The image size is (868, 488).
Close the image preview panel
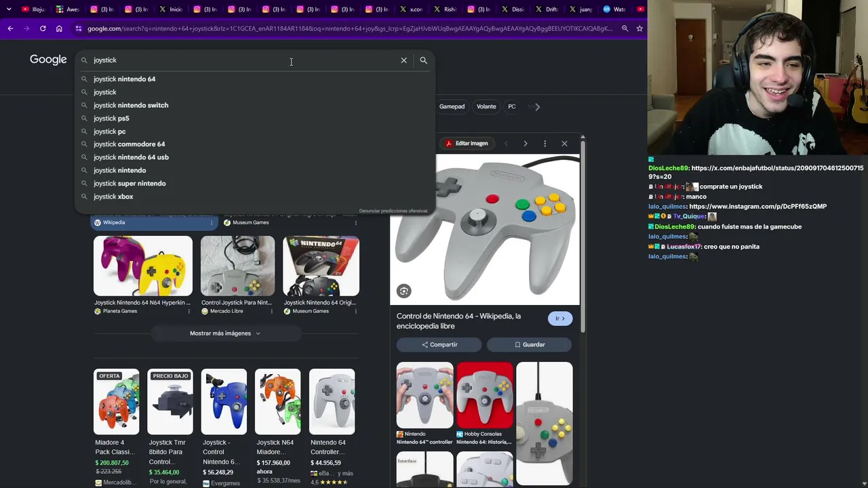(564, 144)
